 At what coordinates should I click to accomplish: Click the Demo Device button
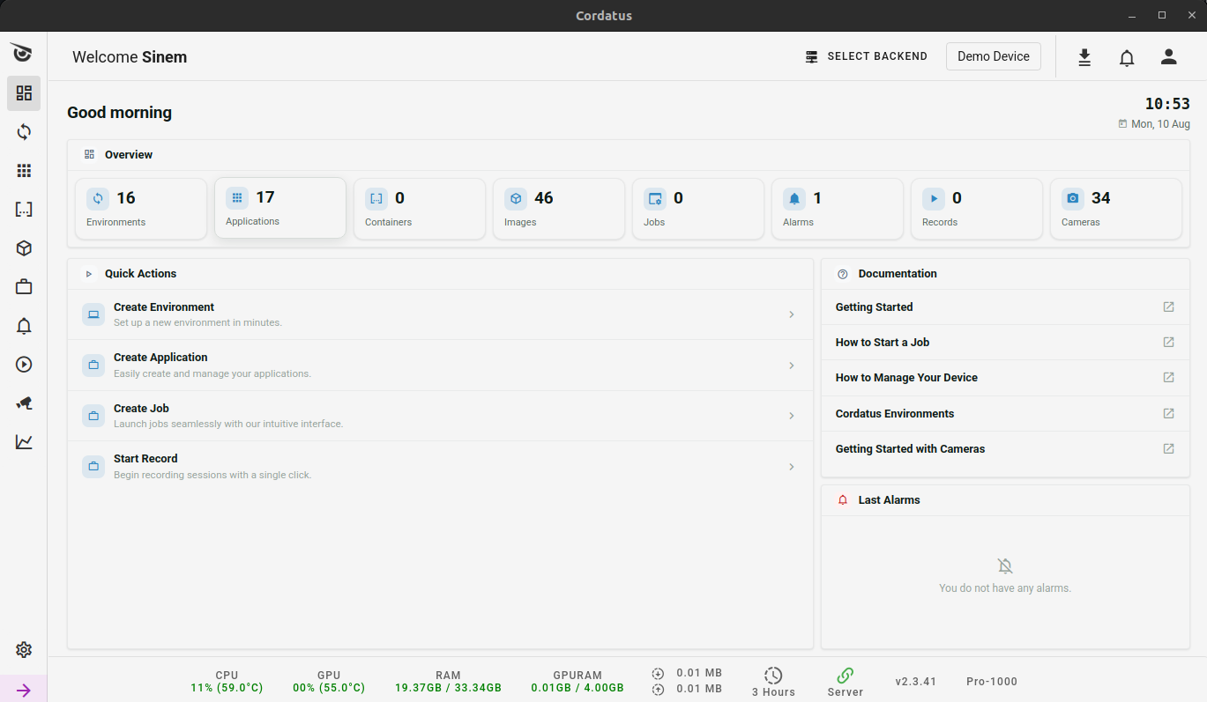[994, 56]
